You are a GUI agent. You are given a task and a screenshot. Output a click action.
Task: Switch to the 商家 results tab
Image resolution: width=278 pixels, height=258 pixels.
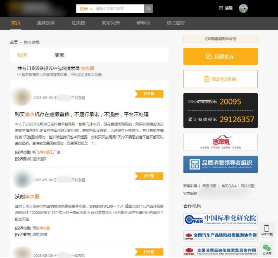tap(59, 55)
